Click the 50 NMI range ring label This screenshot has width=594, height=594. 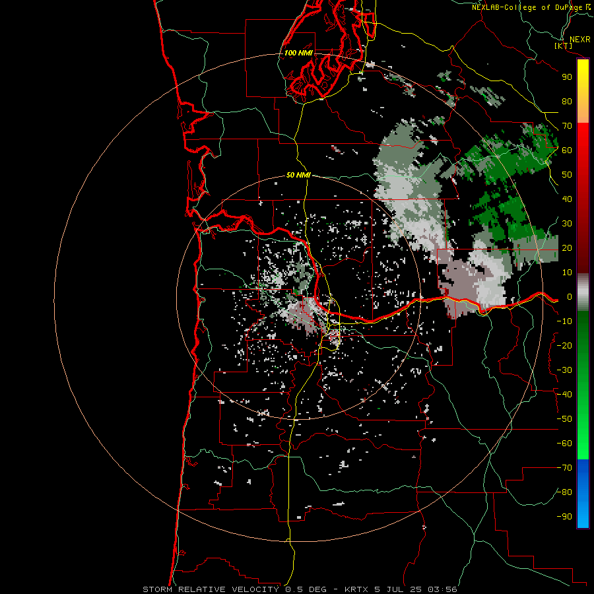coord(298,175)
